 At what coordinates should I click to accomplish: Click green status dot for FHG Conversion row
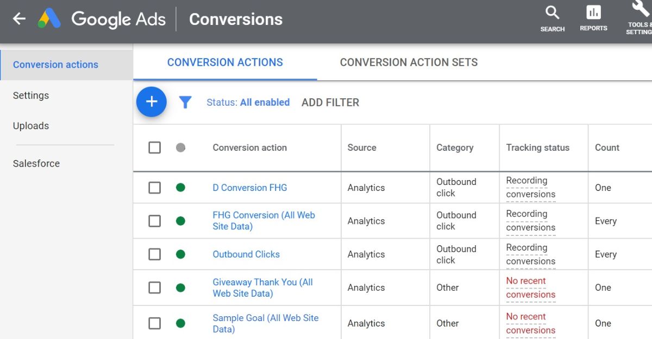click(x=180, y=221)
